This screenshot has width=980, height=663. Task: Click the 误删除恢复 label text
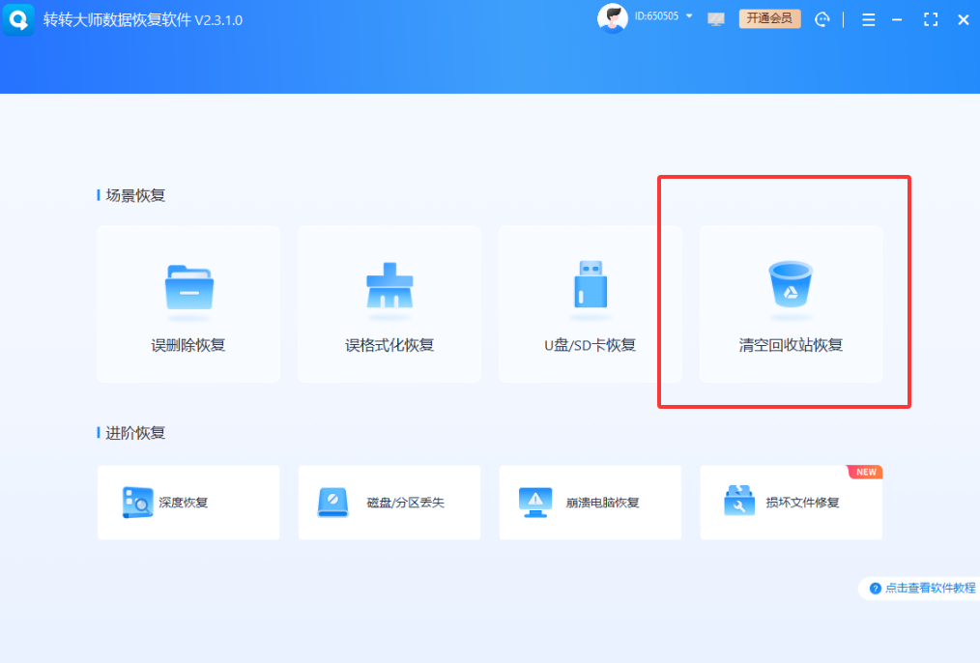[x=188, y=345]
